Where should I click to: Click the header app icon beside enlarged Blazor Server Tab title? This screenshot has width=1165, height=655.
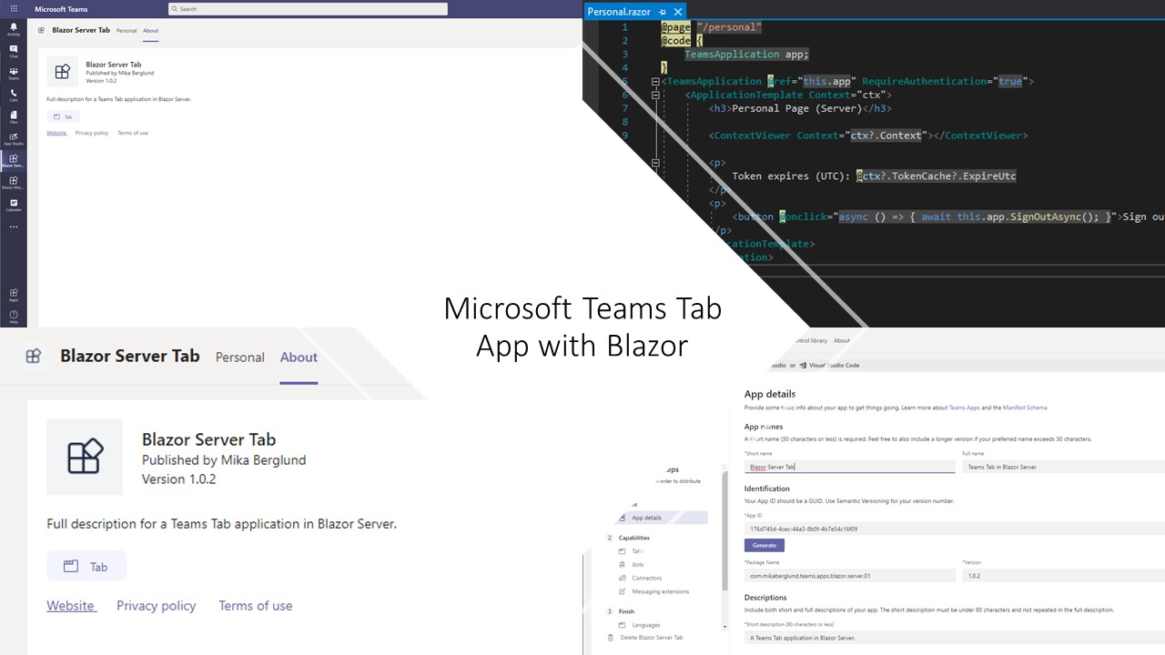pyautogui.click(x=34, y=357)
